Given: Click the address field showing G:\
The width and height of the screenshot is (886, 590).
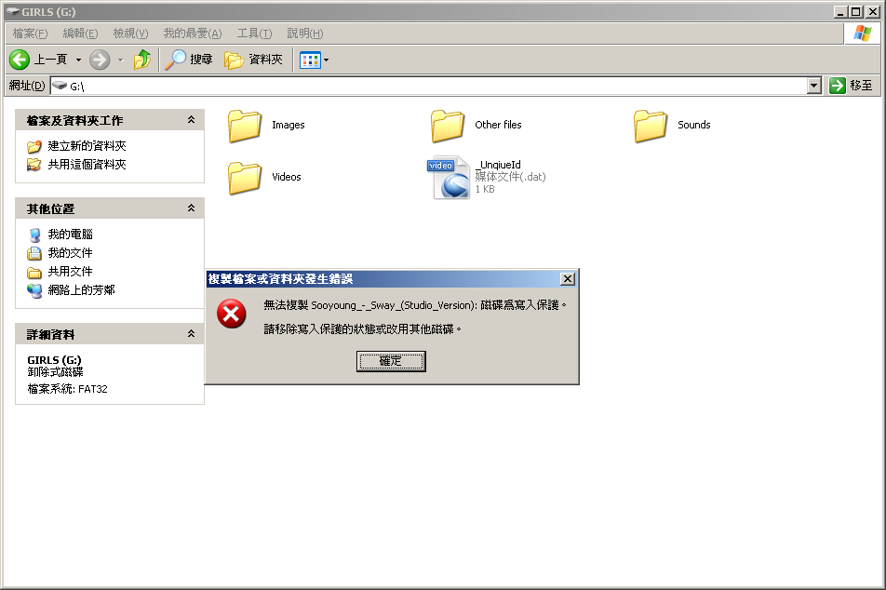Looking at the screenshot, I should pos(428,86).
